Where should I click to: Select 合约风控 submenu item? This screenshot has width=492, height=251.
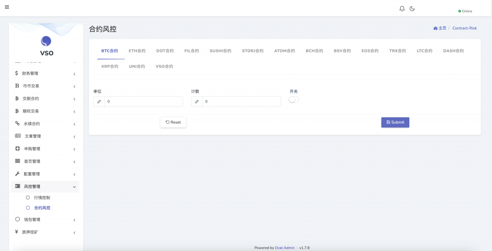tap(42, 208)
